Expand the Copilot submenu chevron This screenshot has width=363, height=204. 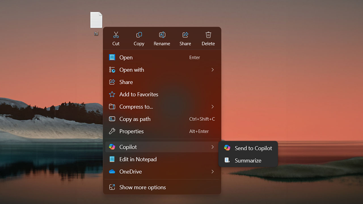tap(212, 147)
